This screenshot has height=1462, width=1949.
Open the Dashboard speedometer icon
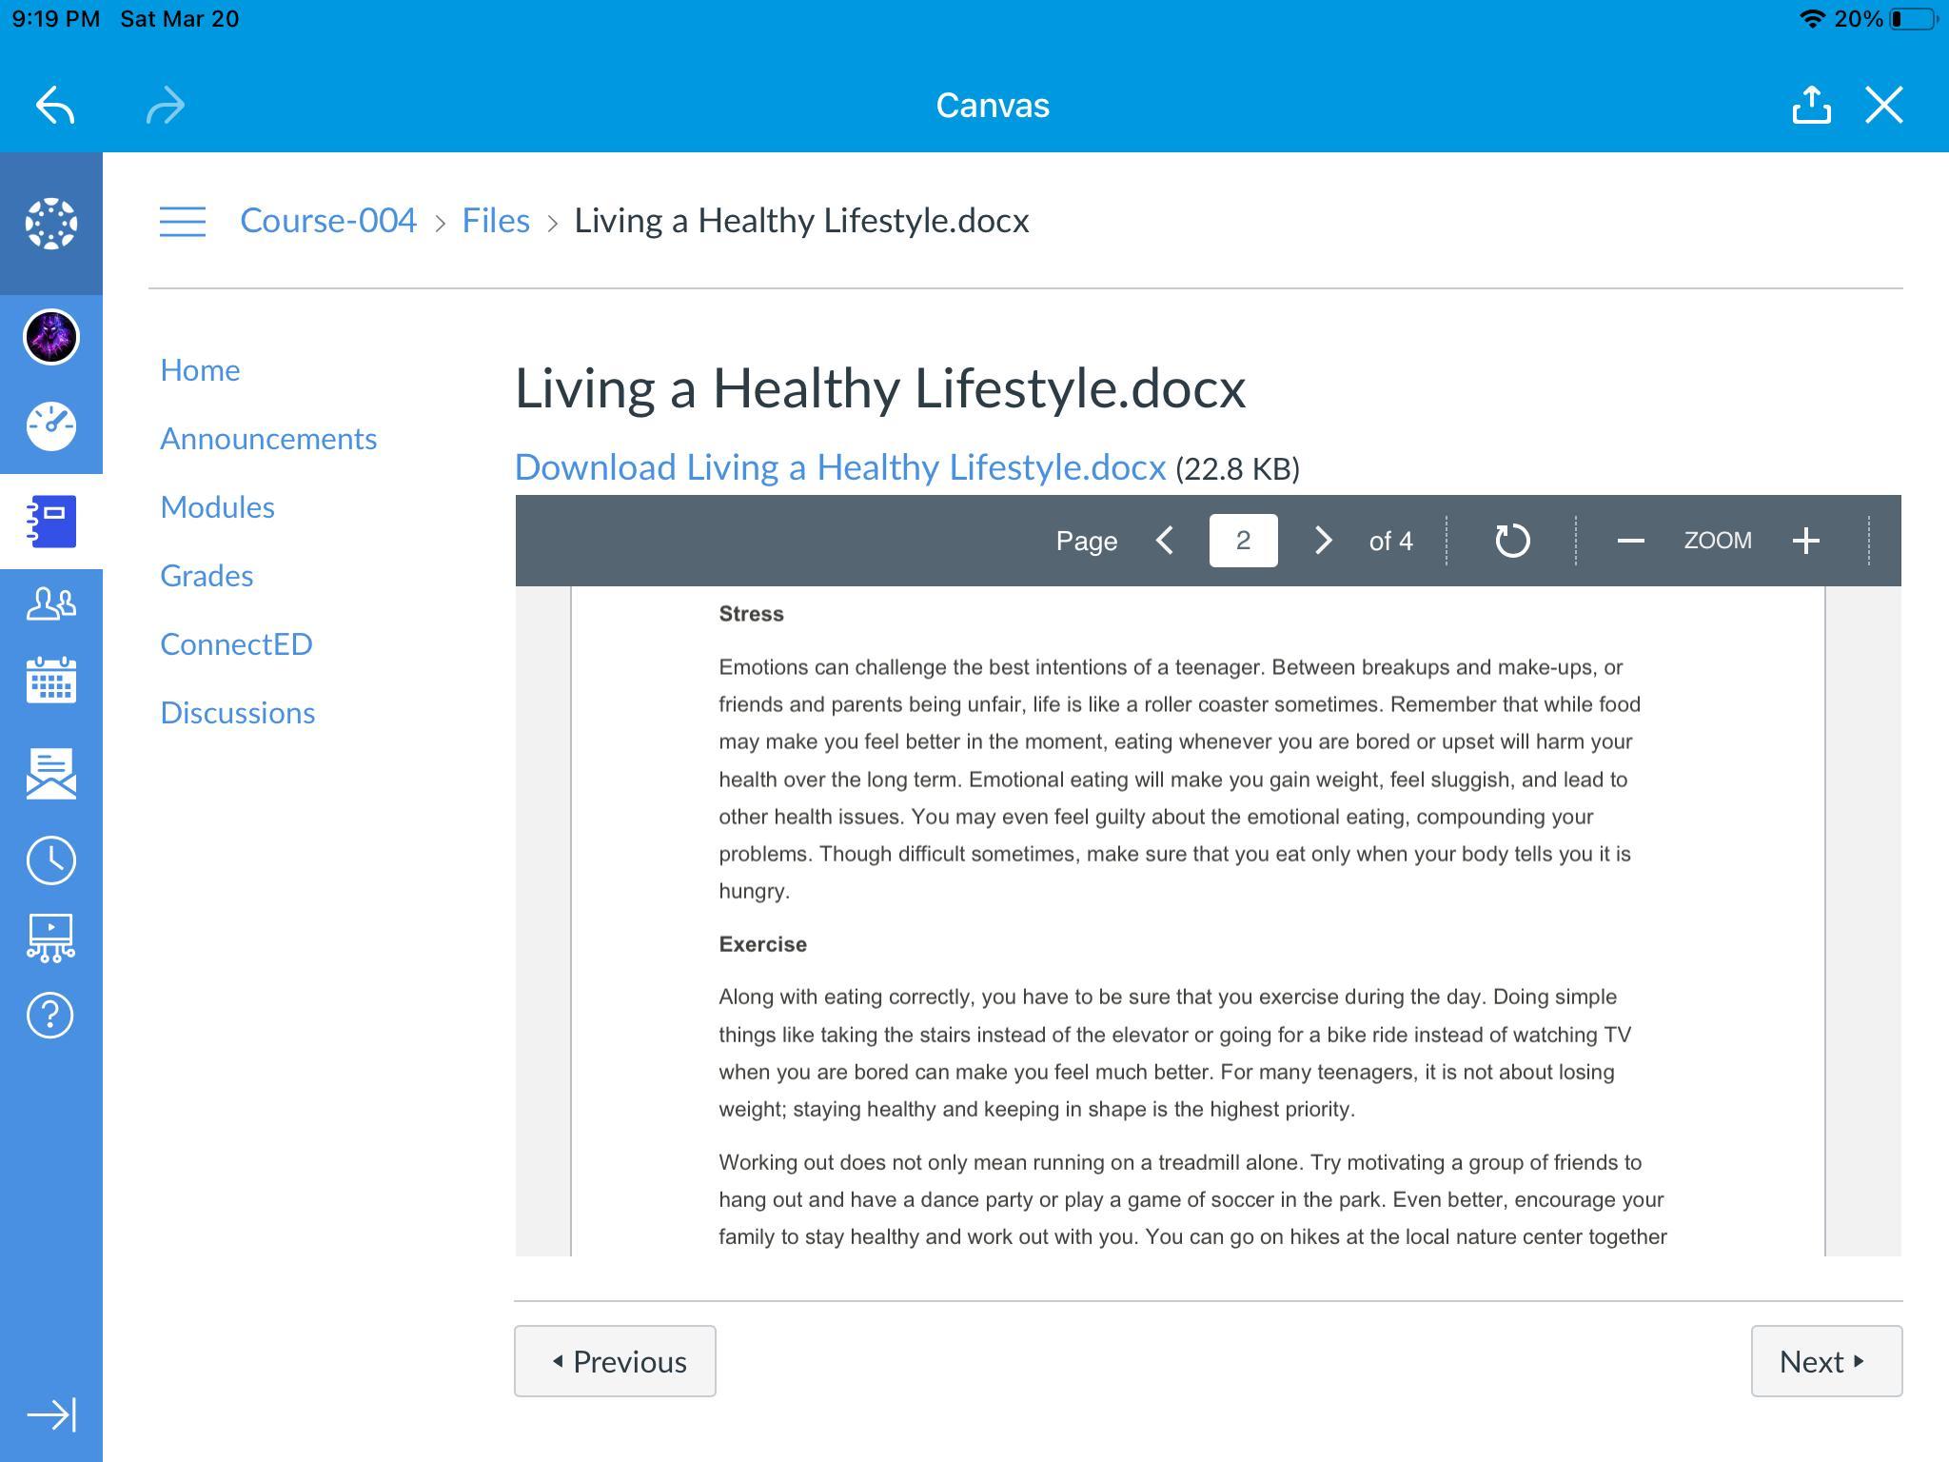[51, 425]
